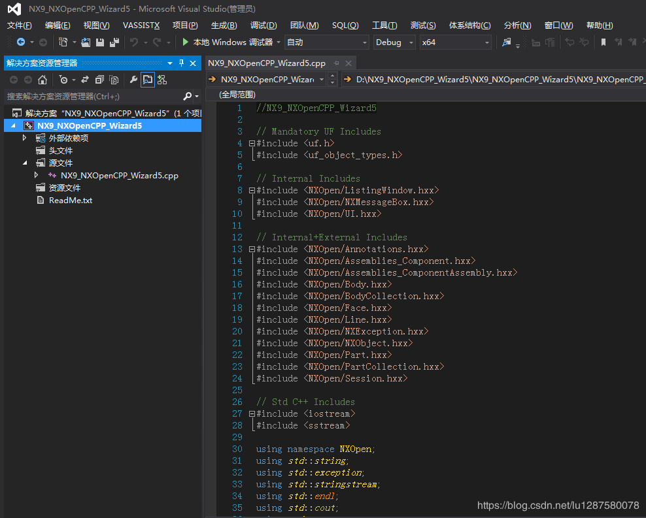Open the 视图(V) menu
The height and width of the screenshot is (518, 646).
(96, 25)
